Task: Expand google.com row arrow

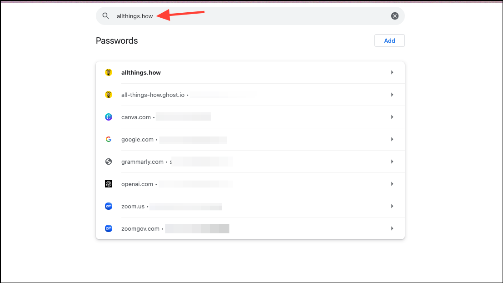Action: tap(392, 139)
